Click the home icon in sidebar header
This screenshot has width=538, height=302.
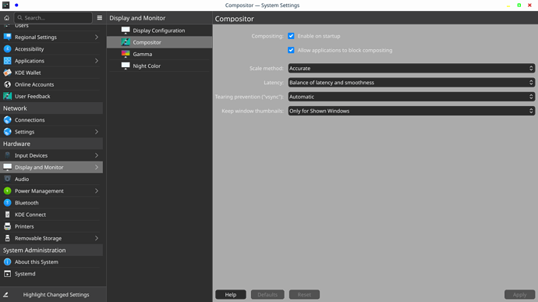coord(6,18)
